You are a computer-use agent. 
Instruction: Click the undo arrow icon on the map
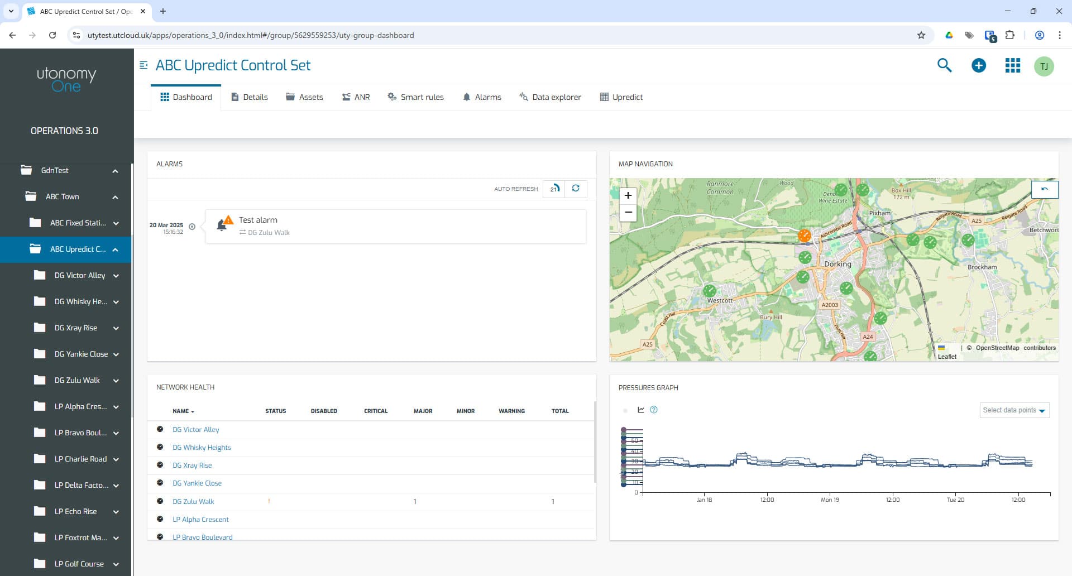1044,189
